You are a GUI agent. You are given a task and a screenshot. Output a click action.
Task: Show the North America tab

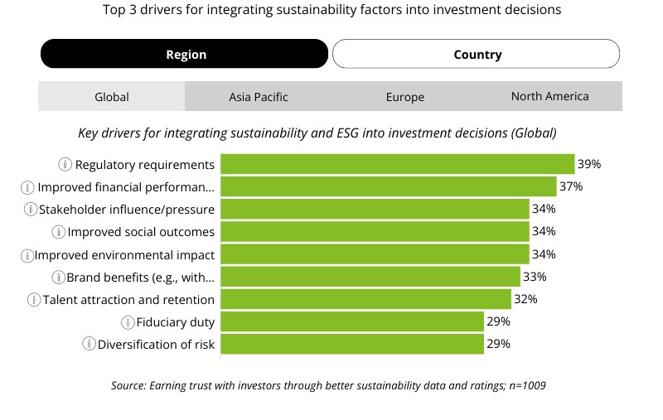(x=549, y=97)
